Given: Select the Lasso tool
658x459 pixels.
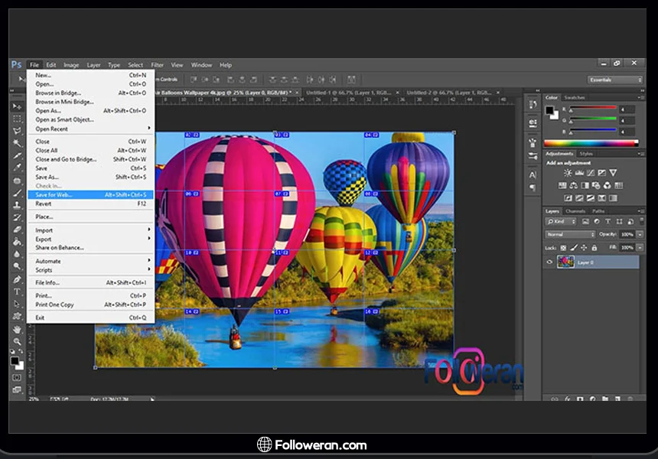Looking at the screenshot, I should [x=17, y=131].
